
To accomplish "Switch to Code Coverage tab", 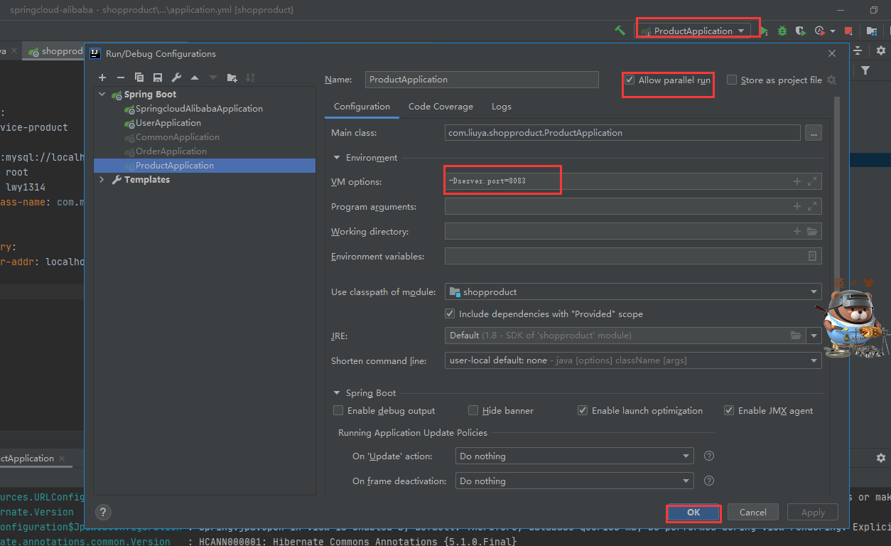I will coord(441,107).
